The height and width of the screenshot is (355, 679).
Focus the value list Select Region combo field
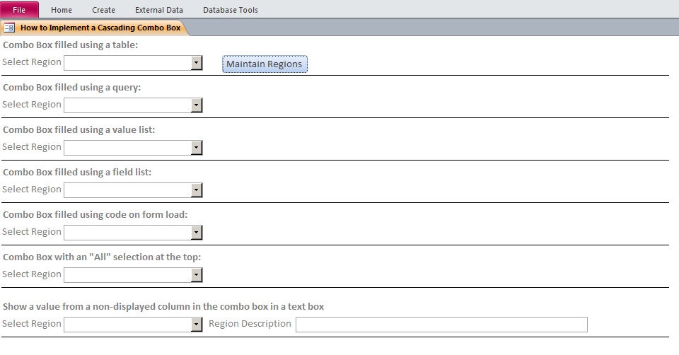(x=128, y=148)
